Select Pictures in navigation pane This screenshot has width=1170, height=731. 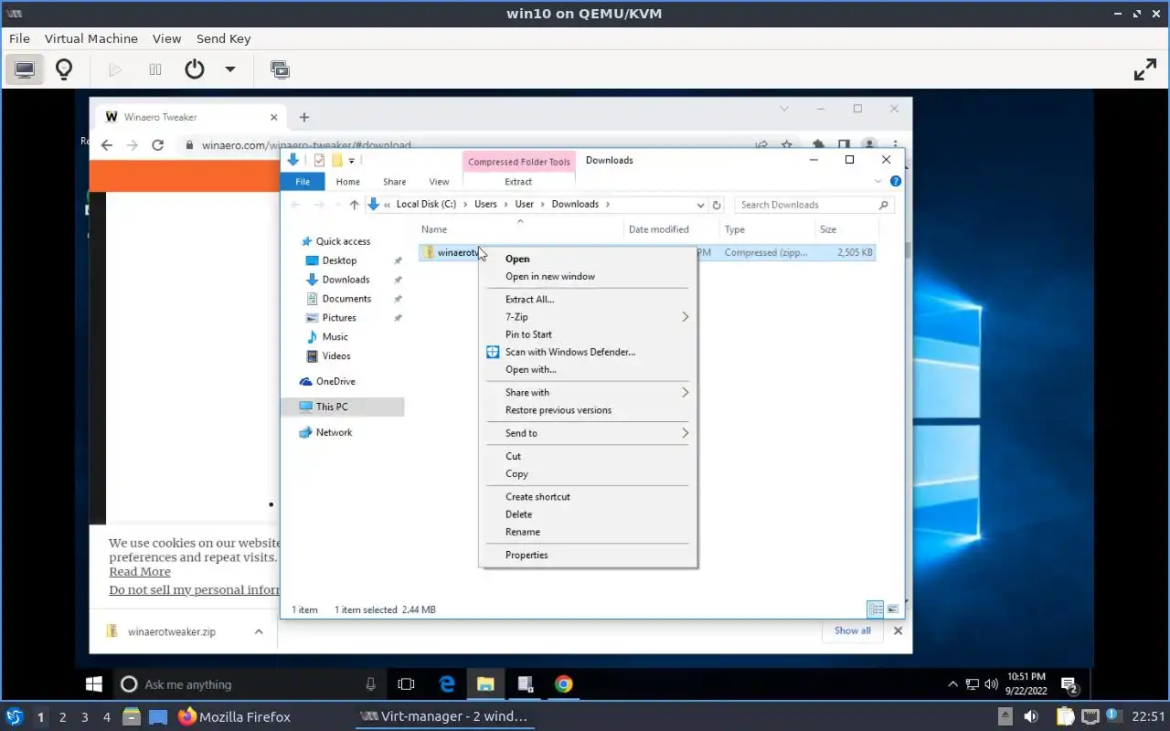(339, 318)
